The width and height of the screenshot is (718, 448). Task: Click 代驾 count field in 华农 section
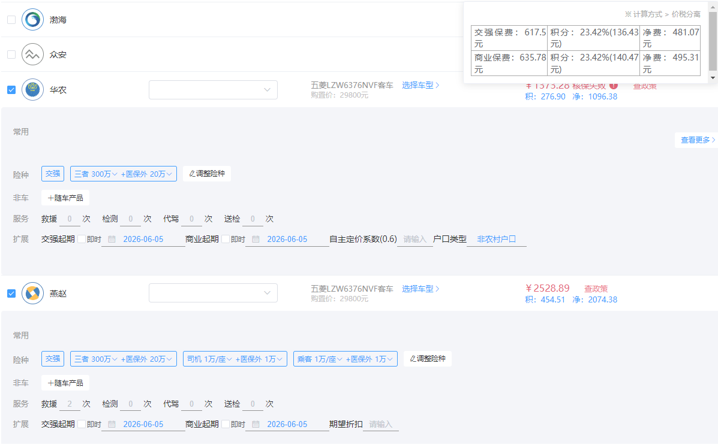191,219
